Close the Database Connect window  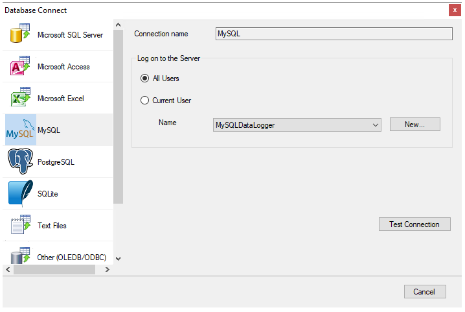455,10
